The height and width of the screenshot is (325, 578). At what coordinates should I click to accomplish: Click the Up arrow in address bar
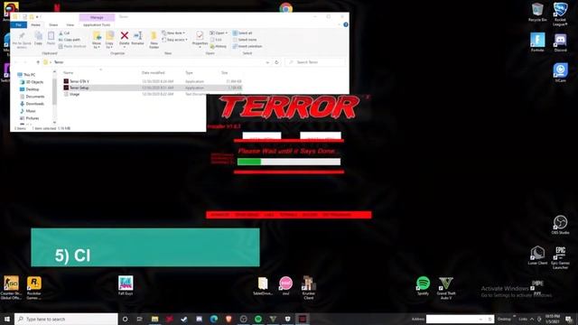pyautogui.click(x=38, y=62)
